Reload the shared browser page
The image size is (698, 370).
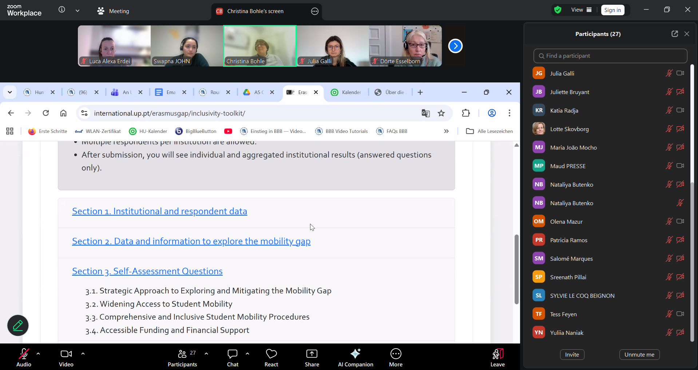46,113
